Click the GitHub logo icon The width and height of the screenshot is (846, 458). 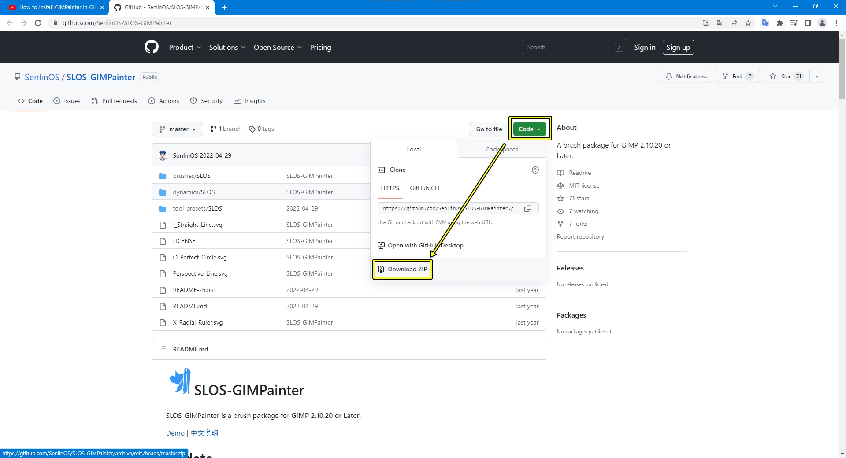(x=152, y=47)
